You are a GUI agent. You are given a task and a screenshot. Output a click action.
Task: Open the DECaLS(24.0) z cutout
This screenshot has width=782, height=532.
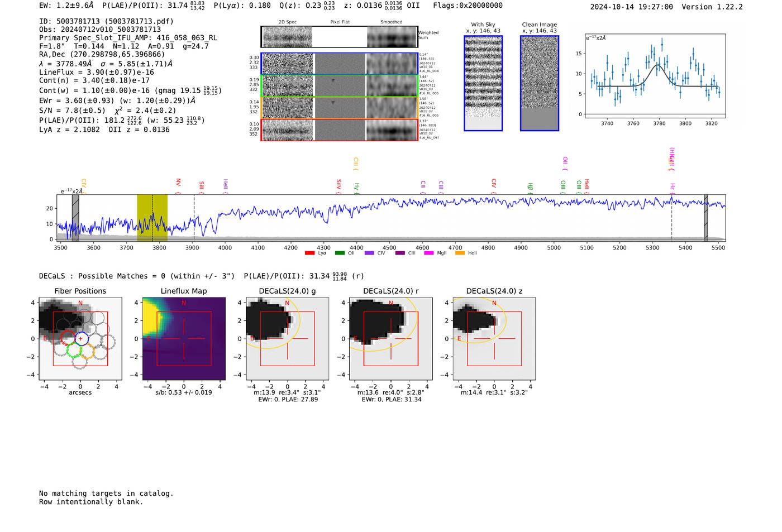click(x=494, y=339)
